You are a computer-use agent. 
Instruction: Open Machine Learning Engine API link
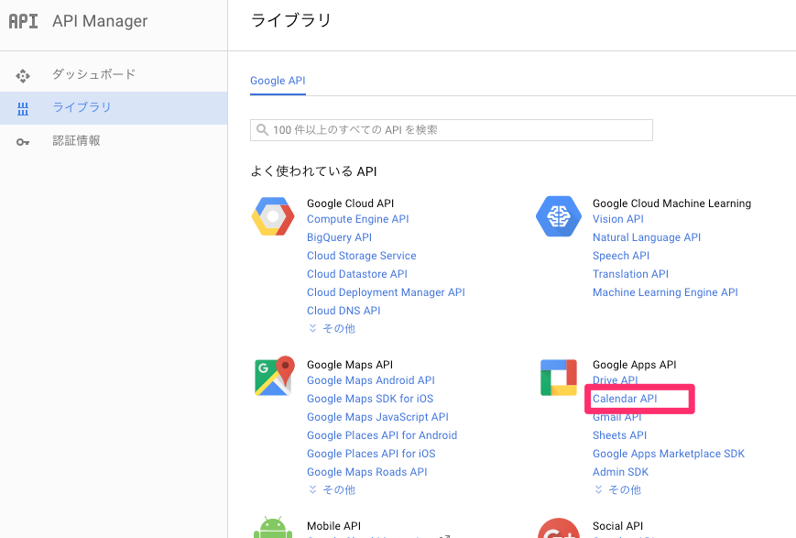[665, 292]
